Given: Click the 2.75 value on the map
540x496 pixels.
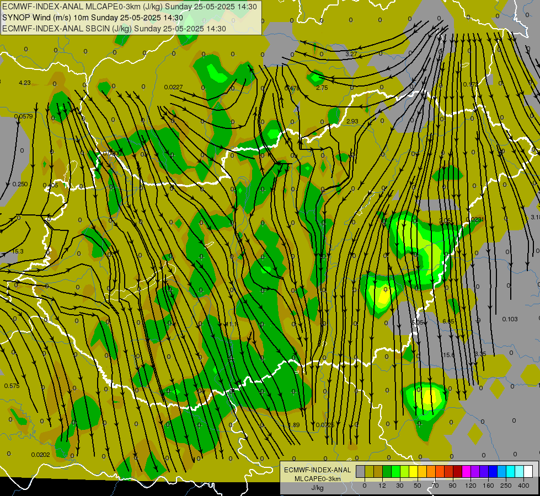Looking at the screenshot, I should pyautogui.click(x=322, y=88).
